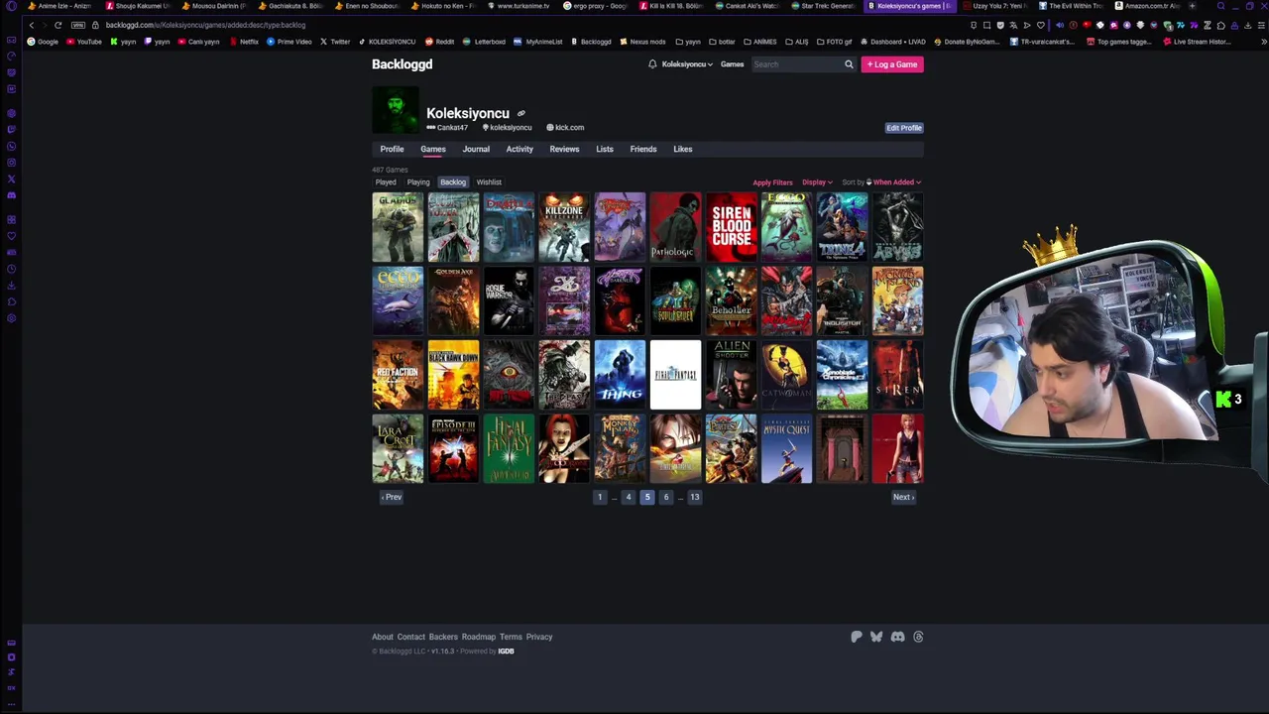The width and height of the screenshot is (1269, 714).
Task: Click the Log a Game button
Action: (x=892, y=64)
